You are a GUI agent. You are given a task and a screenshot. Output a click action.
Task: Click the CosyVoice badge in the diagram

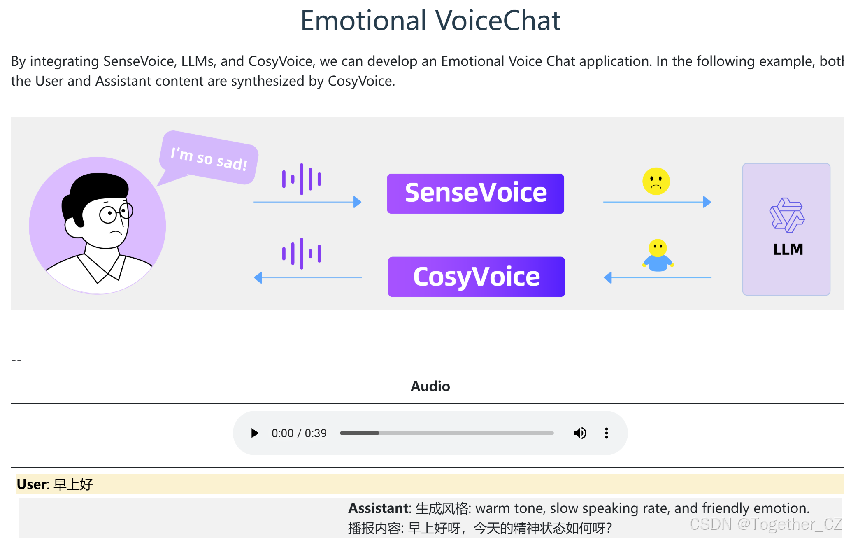point(476,277)
